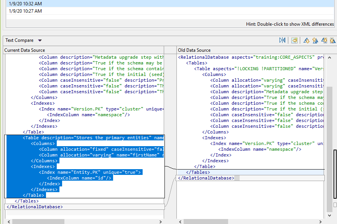Viewport: 337px width, 224px height.
Task: Open the Text Compare dropdown arrow
Action: pos(40,41)
